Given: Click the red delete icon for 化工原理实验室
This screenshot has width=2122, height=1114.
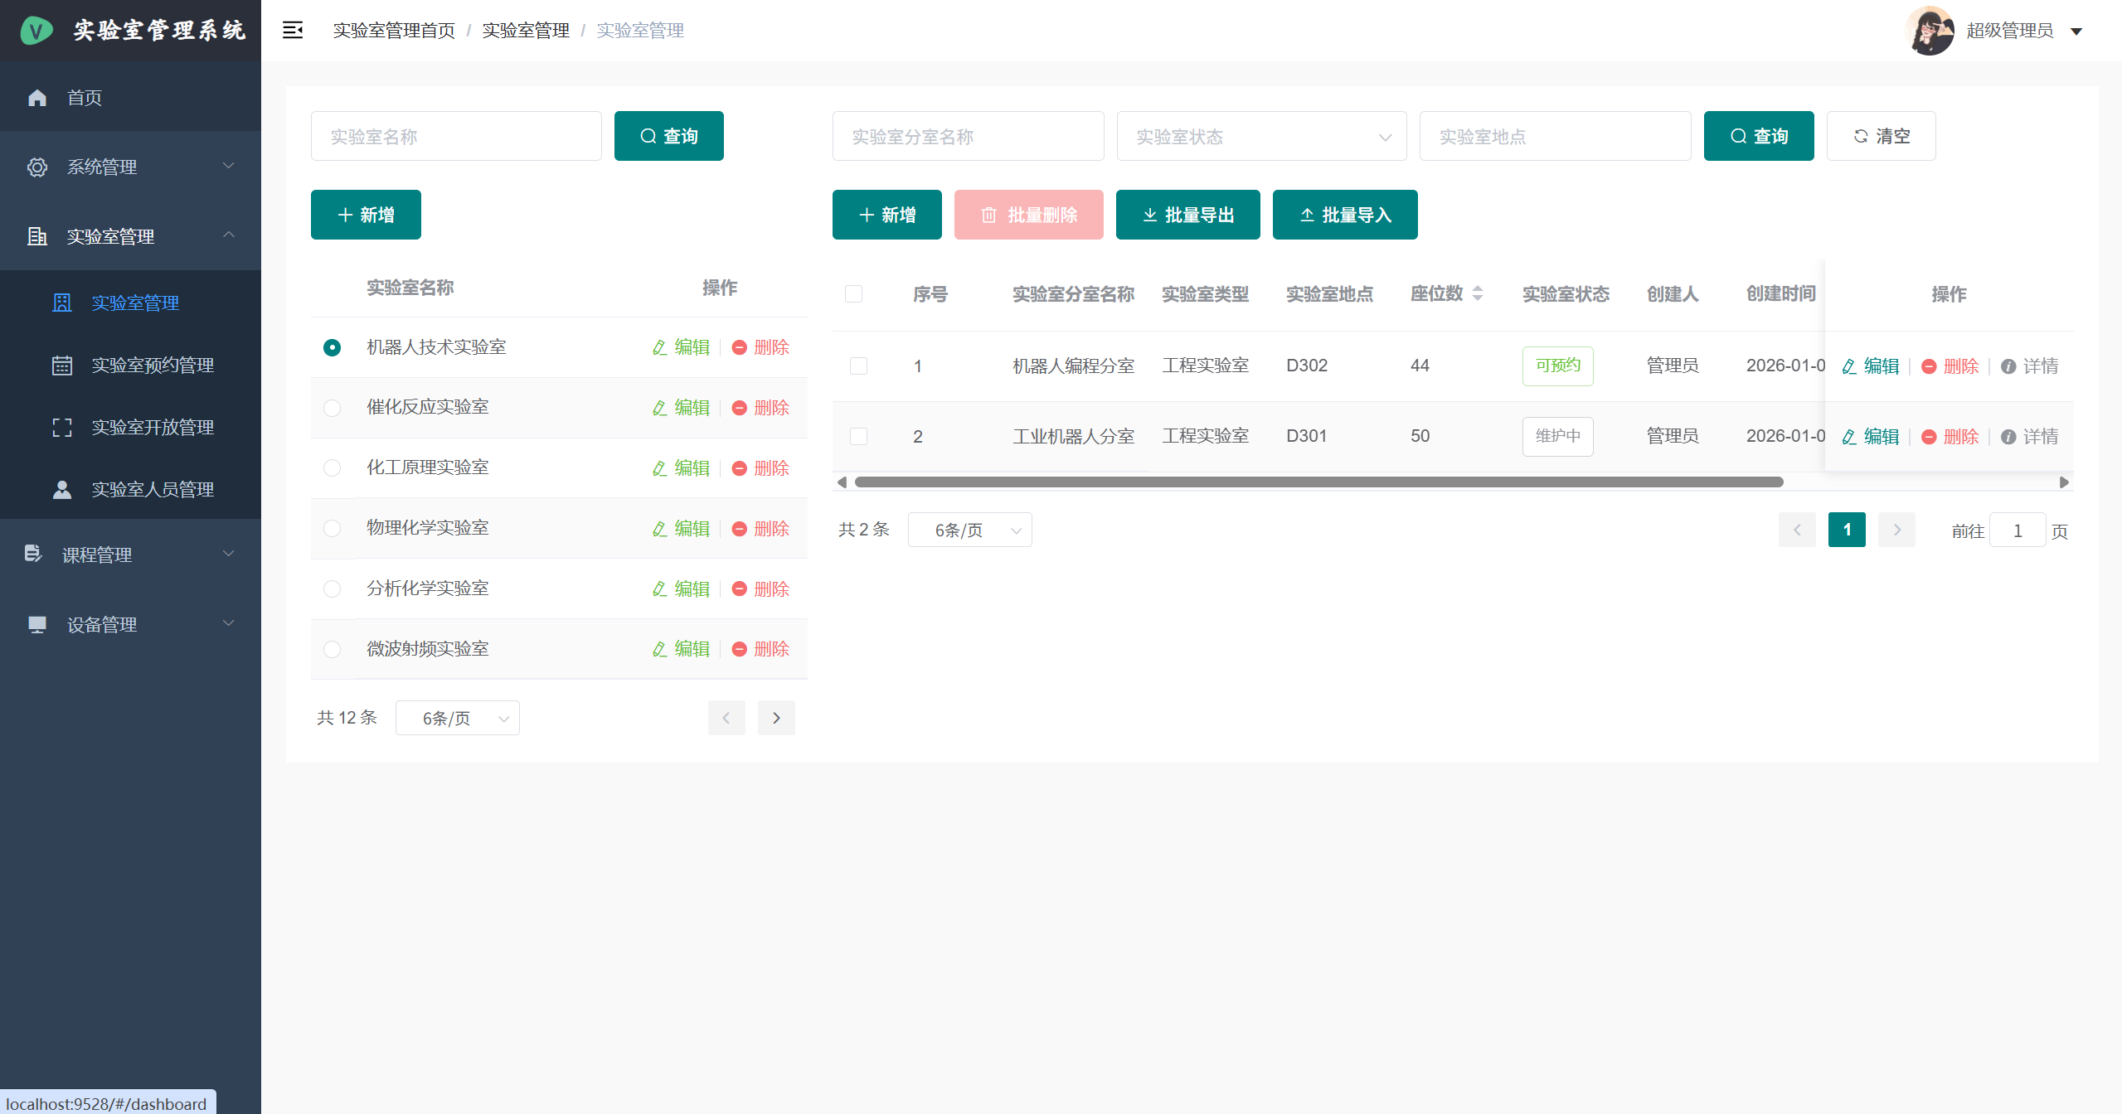Looking at the screenshot, I should [740, 468].
